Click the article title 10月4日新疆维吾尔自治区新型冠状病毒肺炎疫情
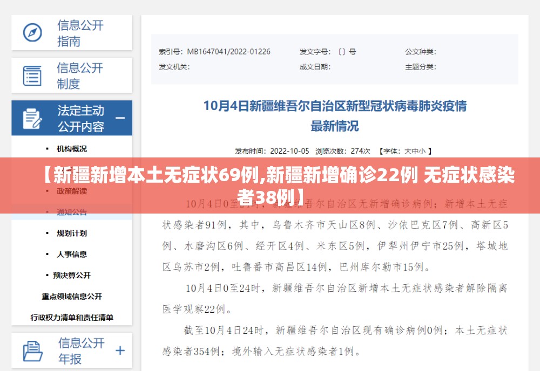The image size is (540, 371). [x=335, y=106]
